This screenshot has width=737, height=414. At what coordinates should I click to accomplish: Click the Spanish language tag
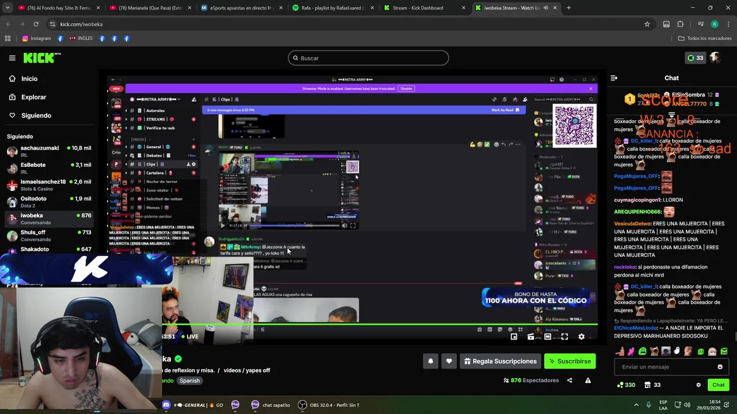click(189, 381)
